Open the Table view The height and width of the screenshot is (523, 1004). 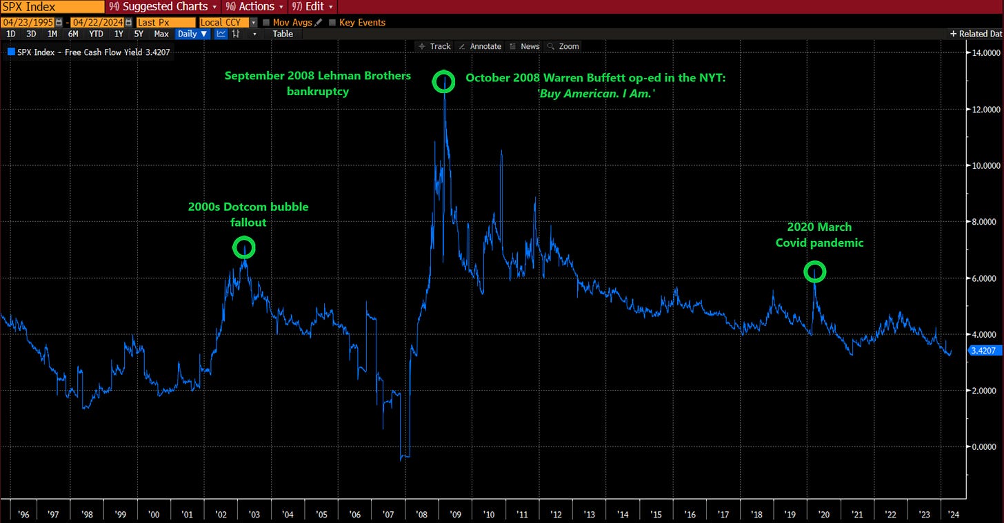[283, 34]
